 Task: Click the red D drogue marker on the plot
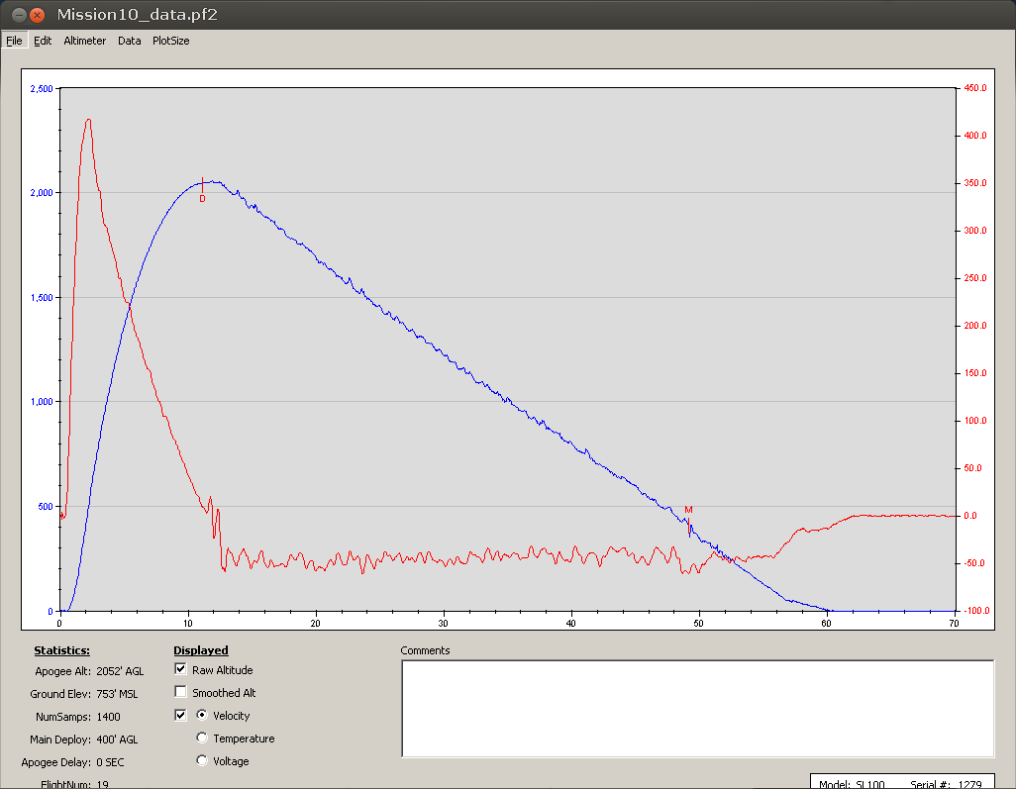point(202,199)
